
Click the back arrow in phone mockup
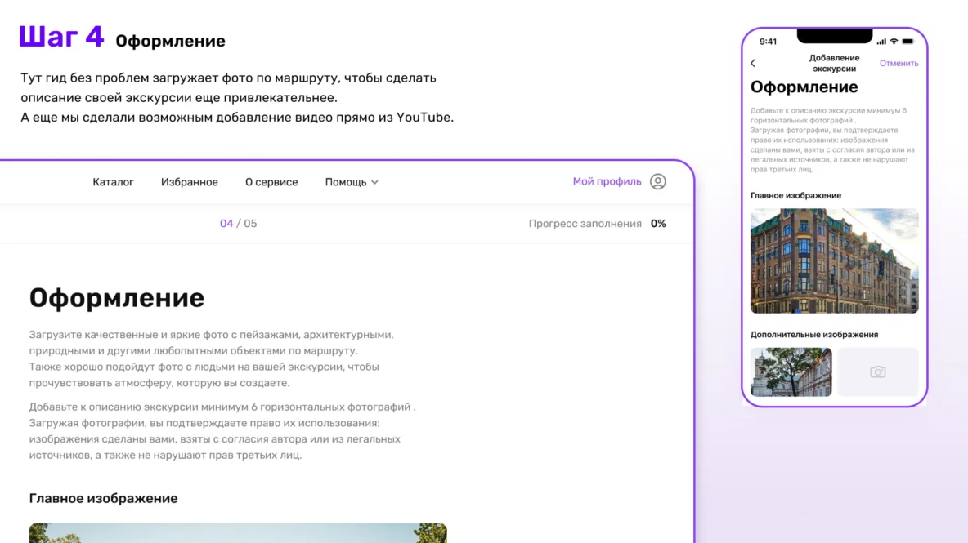(753, 63)
